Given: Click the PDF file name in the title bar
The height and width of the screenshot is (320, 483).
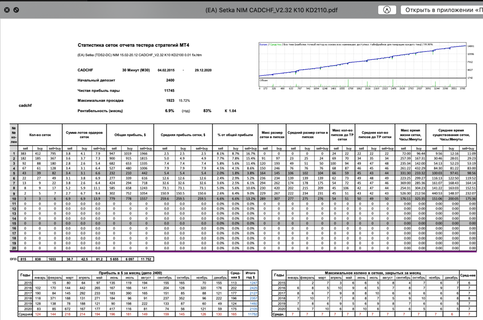Looking at the screenshot, I should [271, 10].
